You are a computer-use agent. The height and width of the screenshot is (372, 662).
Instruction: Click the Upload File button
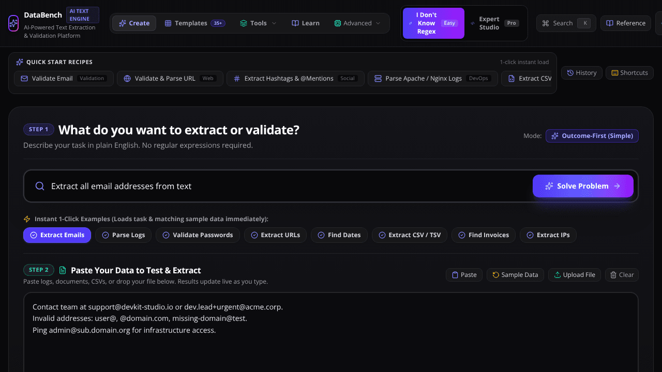[x=575, y=275]
